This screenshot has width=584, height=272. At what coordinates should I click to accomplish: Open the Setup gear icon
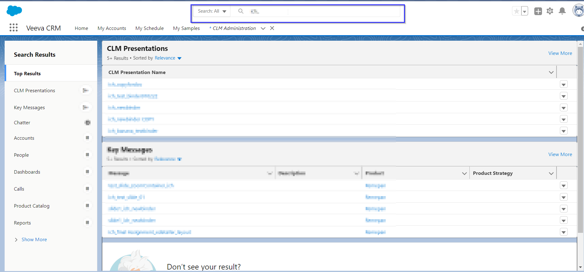point(550,11)
